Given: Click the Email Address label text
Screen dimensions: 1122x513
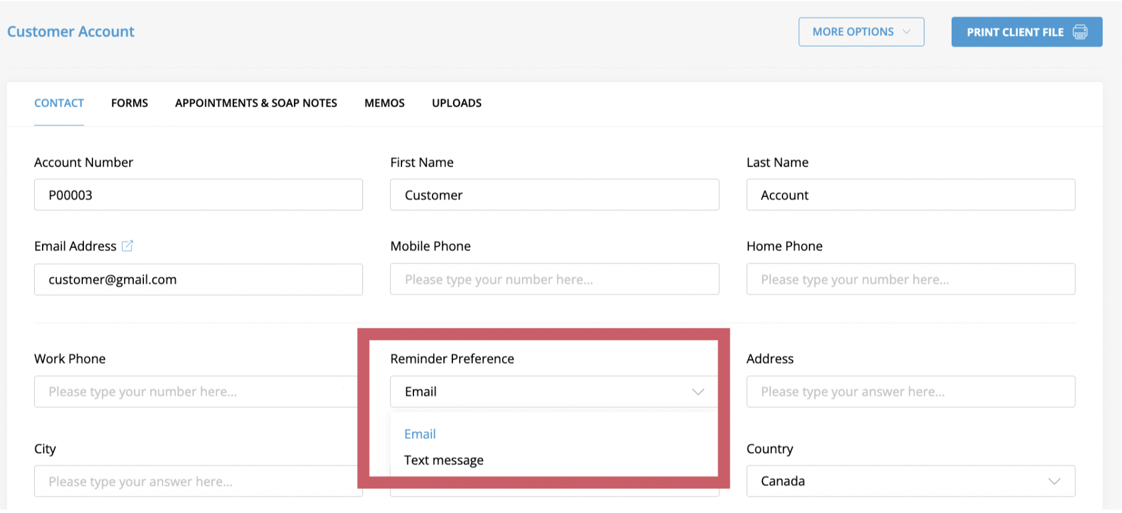Looking at the screenshot, I should pyautogui.click(x=75, y=246).
